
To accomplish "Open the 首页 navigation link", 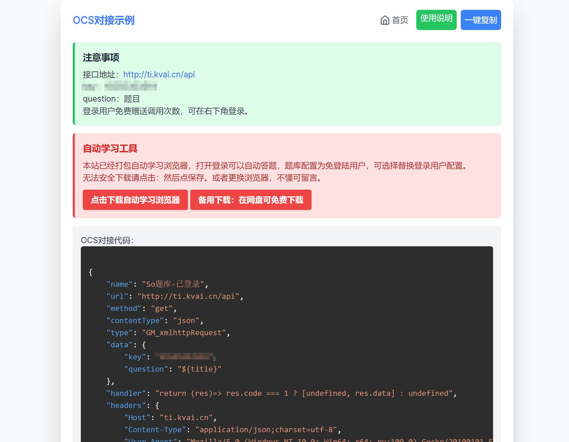I will pyautogui.click(x=400, y=20).
